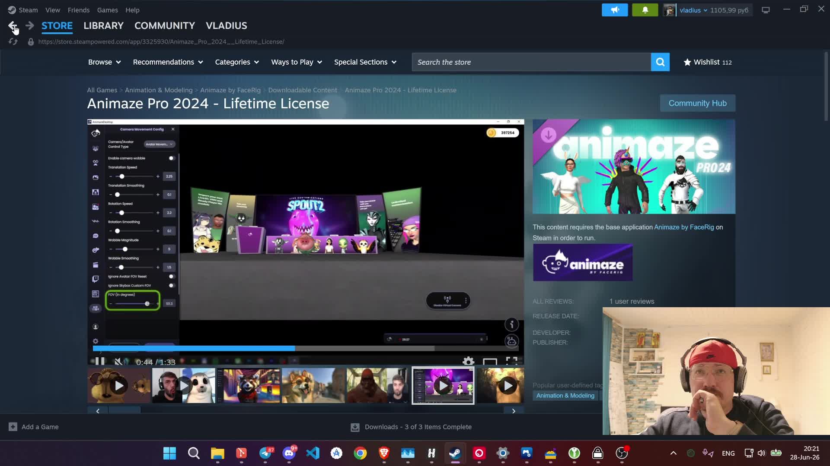Viewport: 830px width, 466px height.
Task: Open the VLADIUS profile tab
Action: (227, 25)
